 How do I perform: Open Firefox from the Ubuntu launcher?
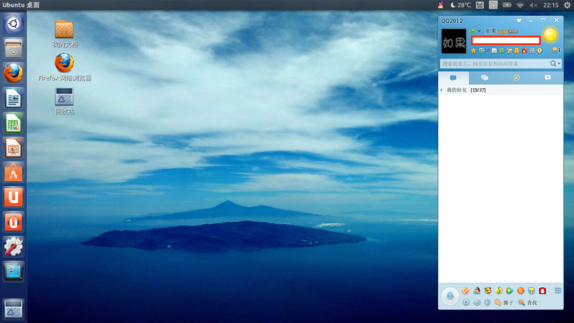(14, 73)
